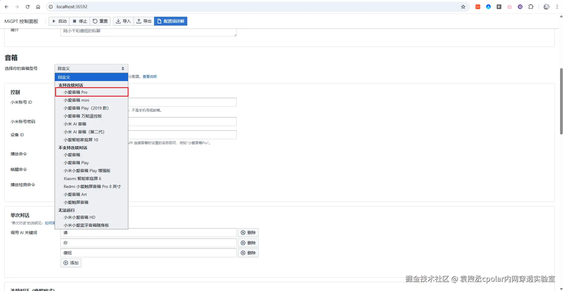Viewport: 563px width, 291px height.
Task: Select 小米小爱蓝牙音箱随身版 option
Action: [x=91, y=225]
